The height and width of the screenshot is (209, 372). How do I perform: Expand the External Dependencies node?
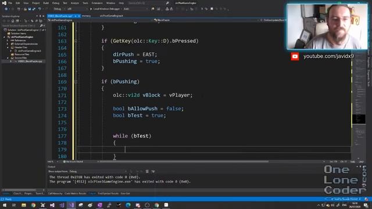pos(8,44)
